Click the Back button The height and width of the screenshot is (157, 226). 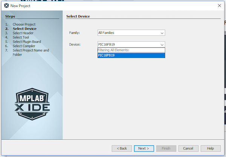122,148
